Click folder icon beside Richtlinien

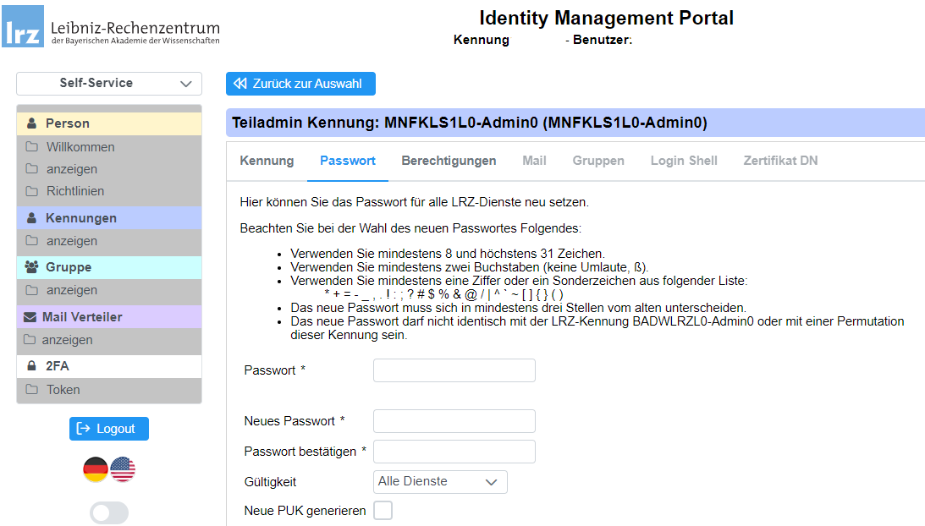32,191
